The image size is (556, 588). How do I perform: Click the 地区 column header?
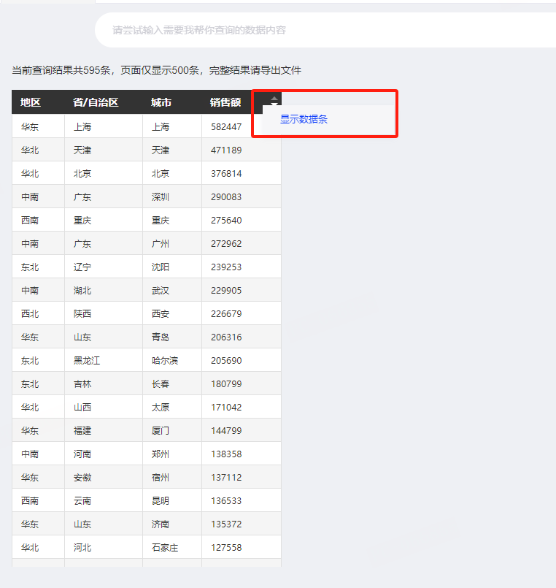point(31,102)
